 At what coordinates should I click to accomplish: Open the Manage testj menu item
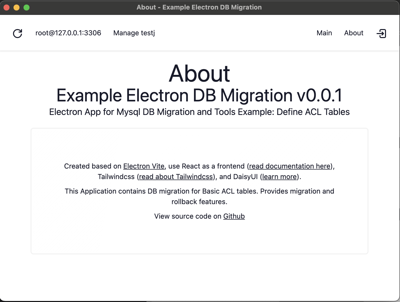134,33
